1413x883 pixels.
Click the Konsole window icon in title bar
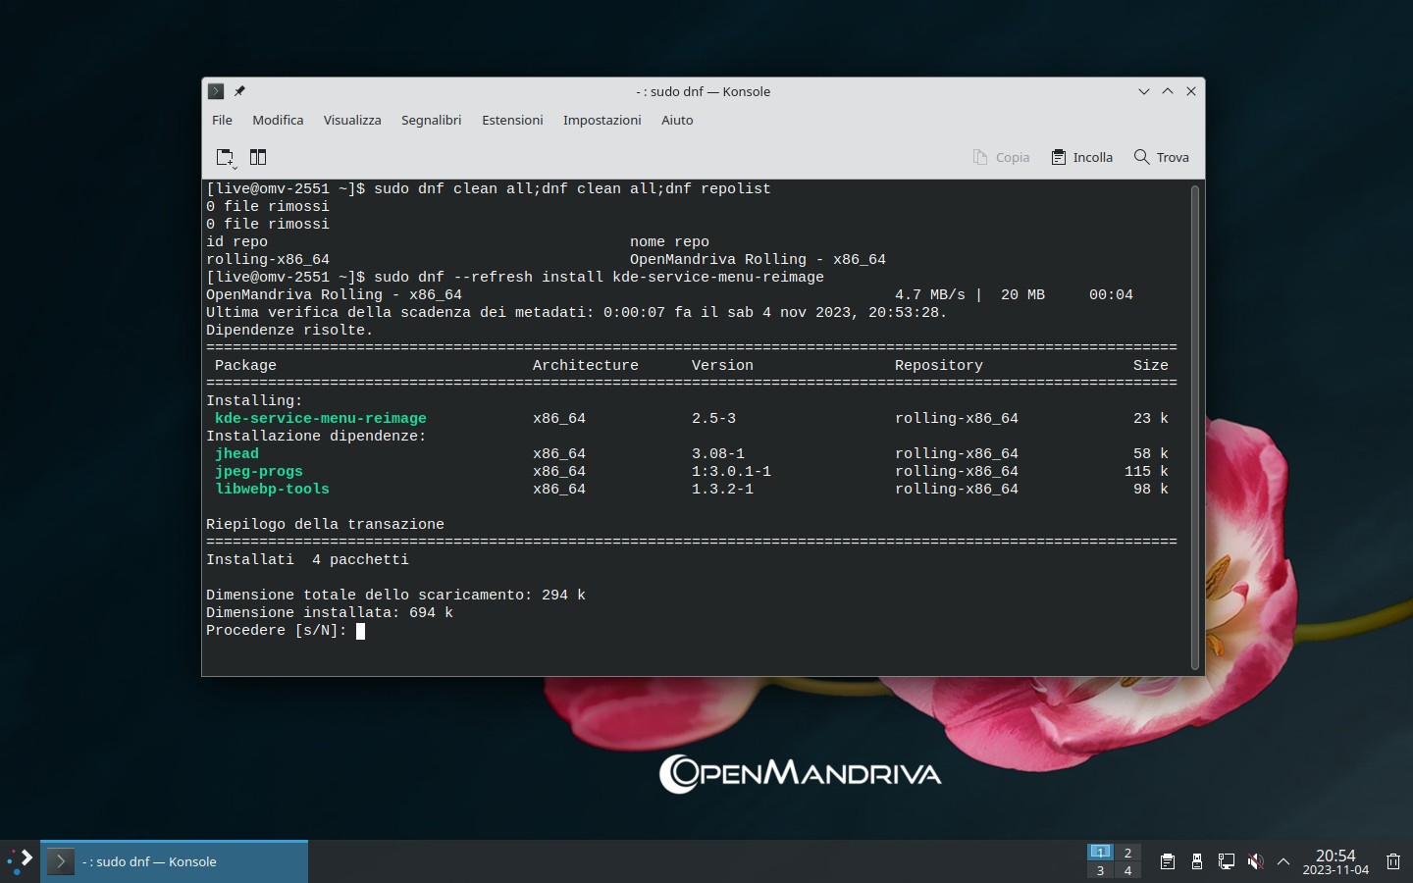216,91
